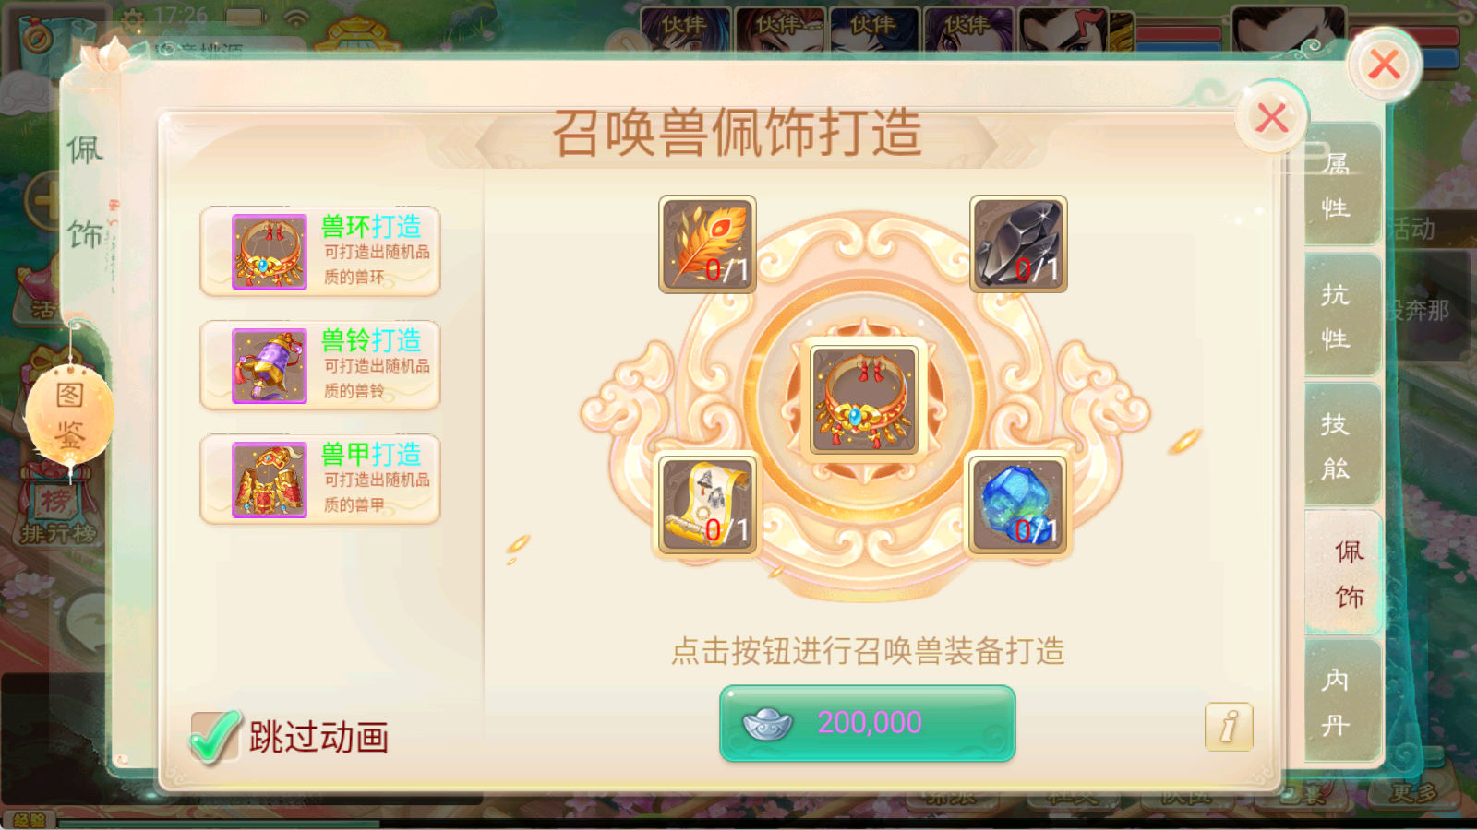Screen dimensions: 1477x830
Task: Select 兽甲打造 crafting option
Action: tap(320, 480)
